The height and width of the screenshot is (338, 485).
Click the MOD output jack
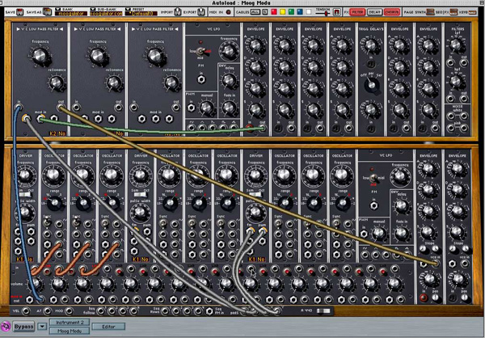point(69,311)
